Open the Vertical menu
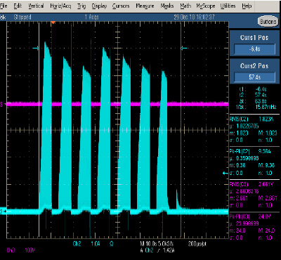Viewport: 281px width, 260px height. pyautogui.click(x=36, y=6)
